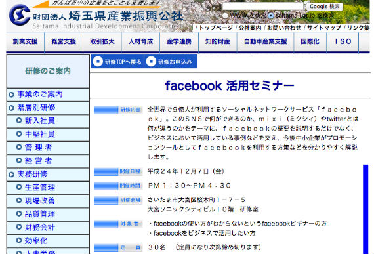Click the circle icon beside 現場改善

click(19, 201)
